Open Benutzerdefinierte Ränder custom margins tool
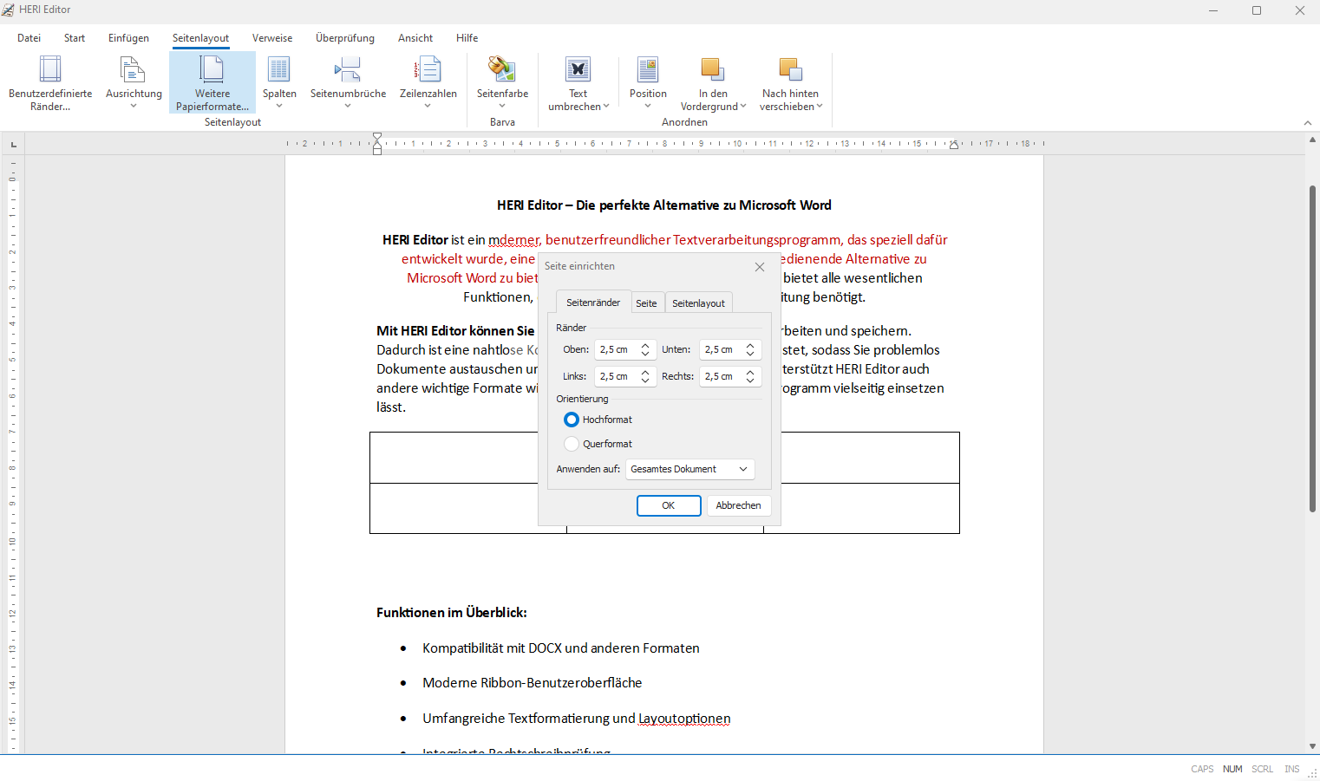Viewport: 1320px width, 781px height. coord(50,83)
